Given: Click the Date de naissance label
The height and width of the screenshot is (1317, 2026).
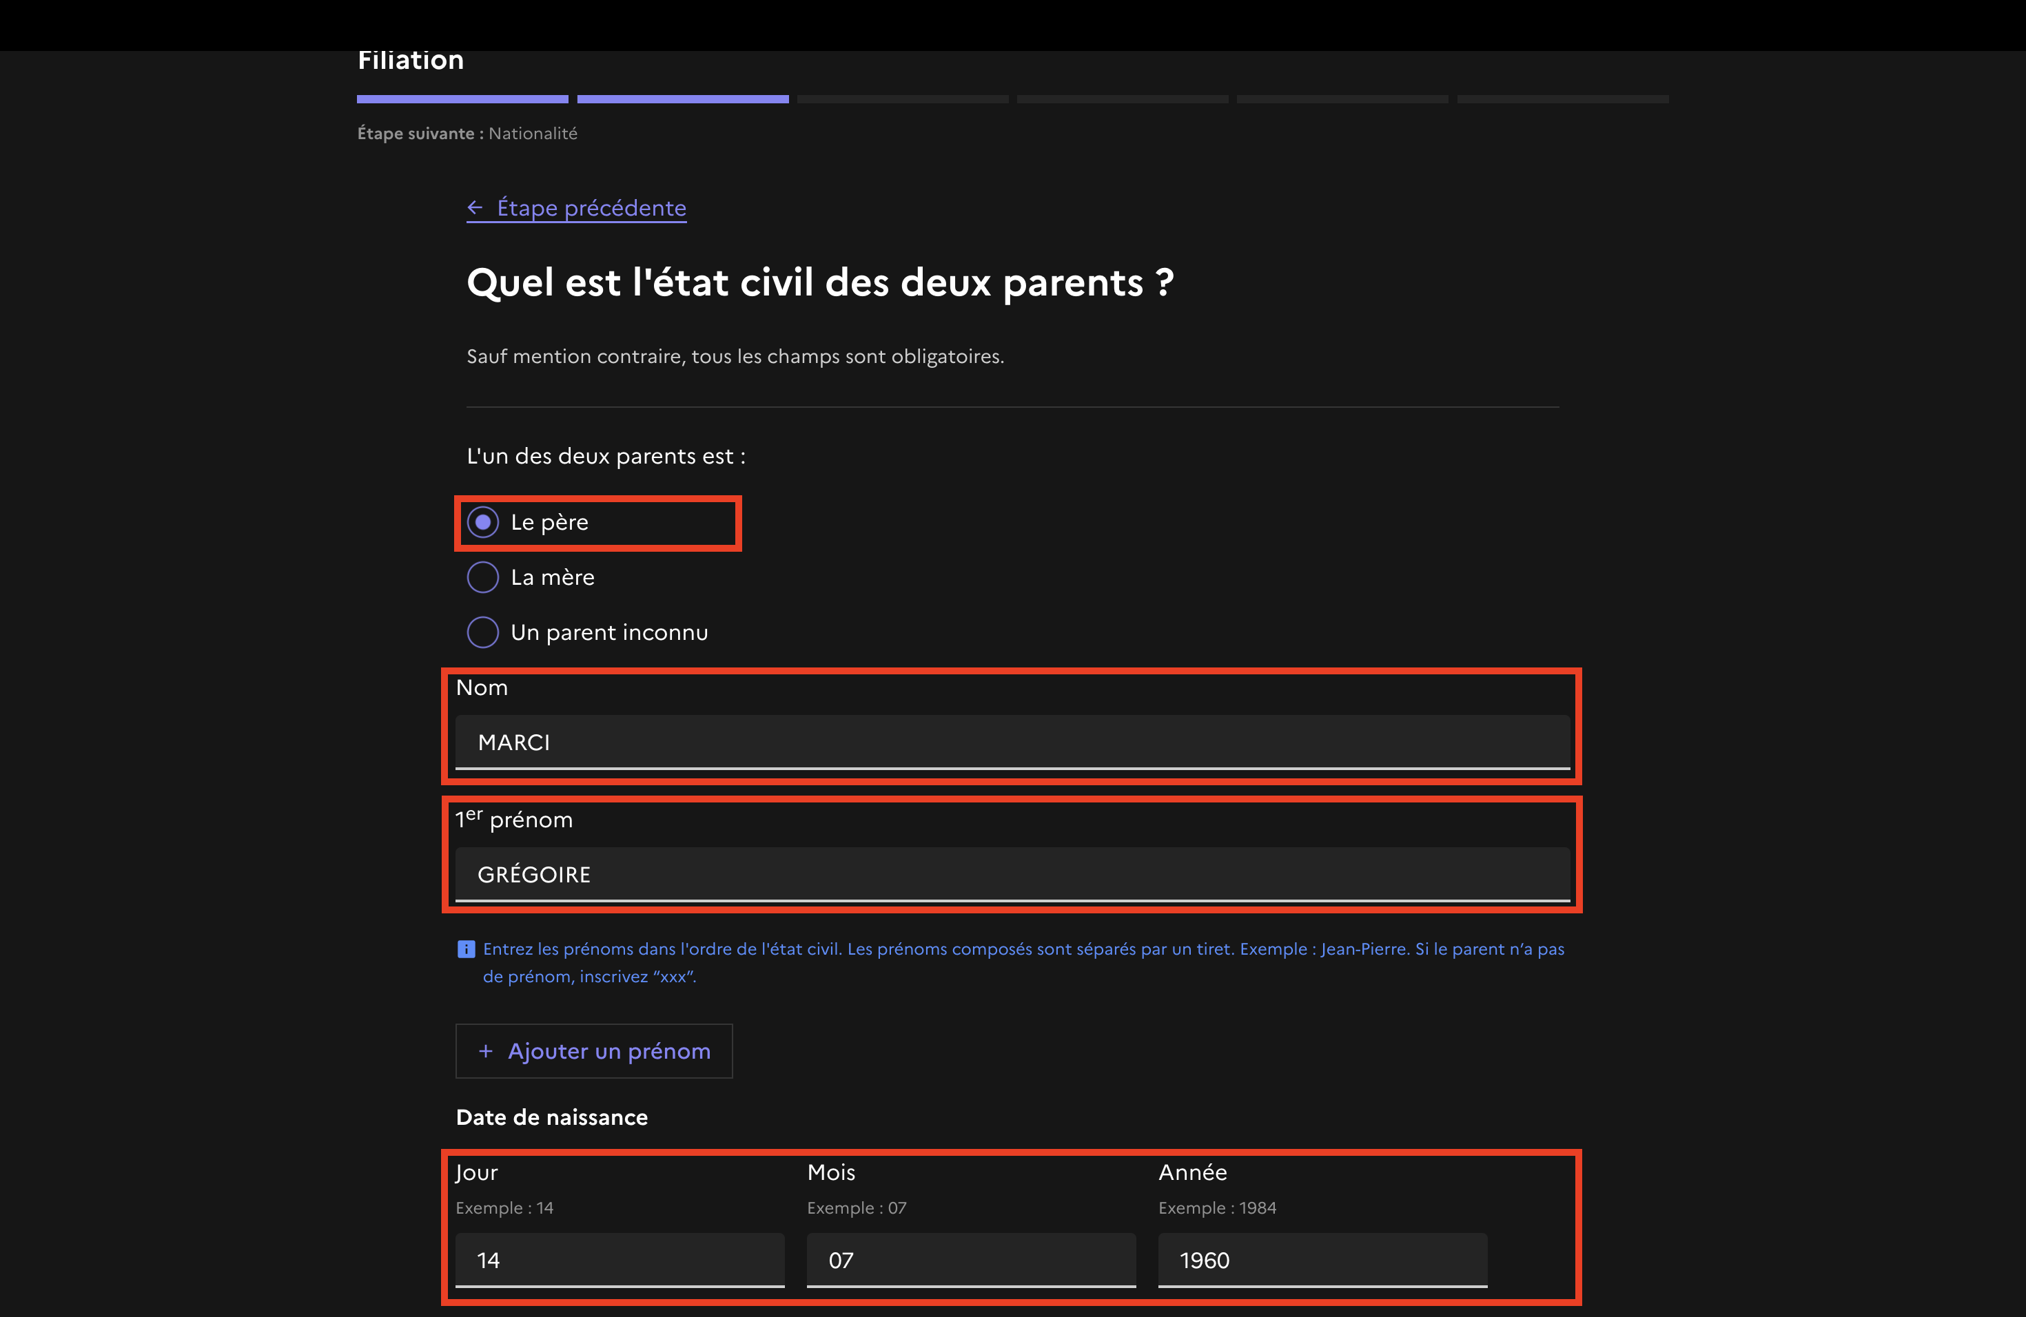Looking at the screenshot, I should point(551,1117).
